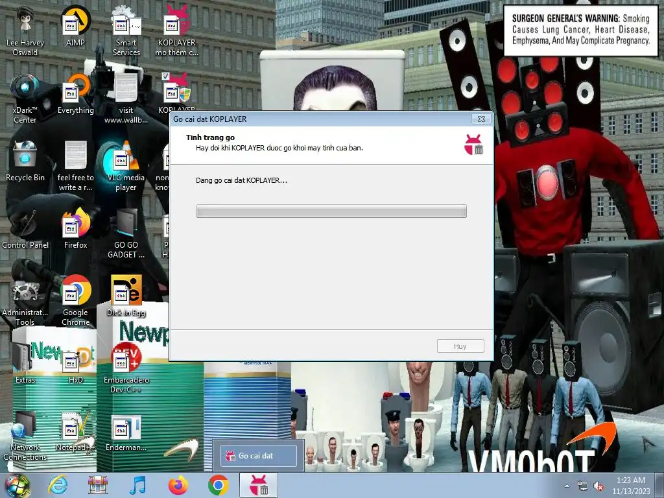Image resolution: width=664 pixels, height=498 pixels.
Task: Close the Go cai dat KOPLAYER dialog
Action: point(482,119)
